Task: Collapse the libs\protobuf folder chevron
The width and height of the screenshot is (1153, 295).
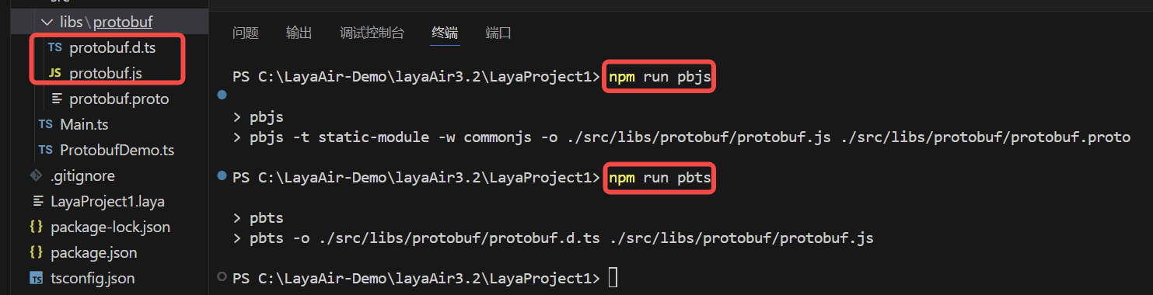Action: pyautogui.click(x=47, y=23)
